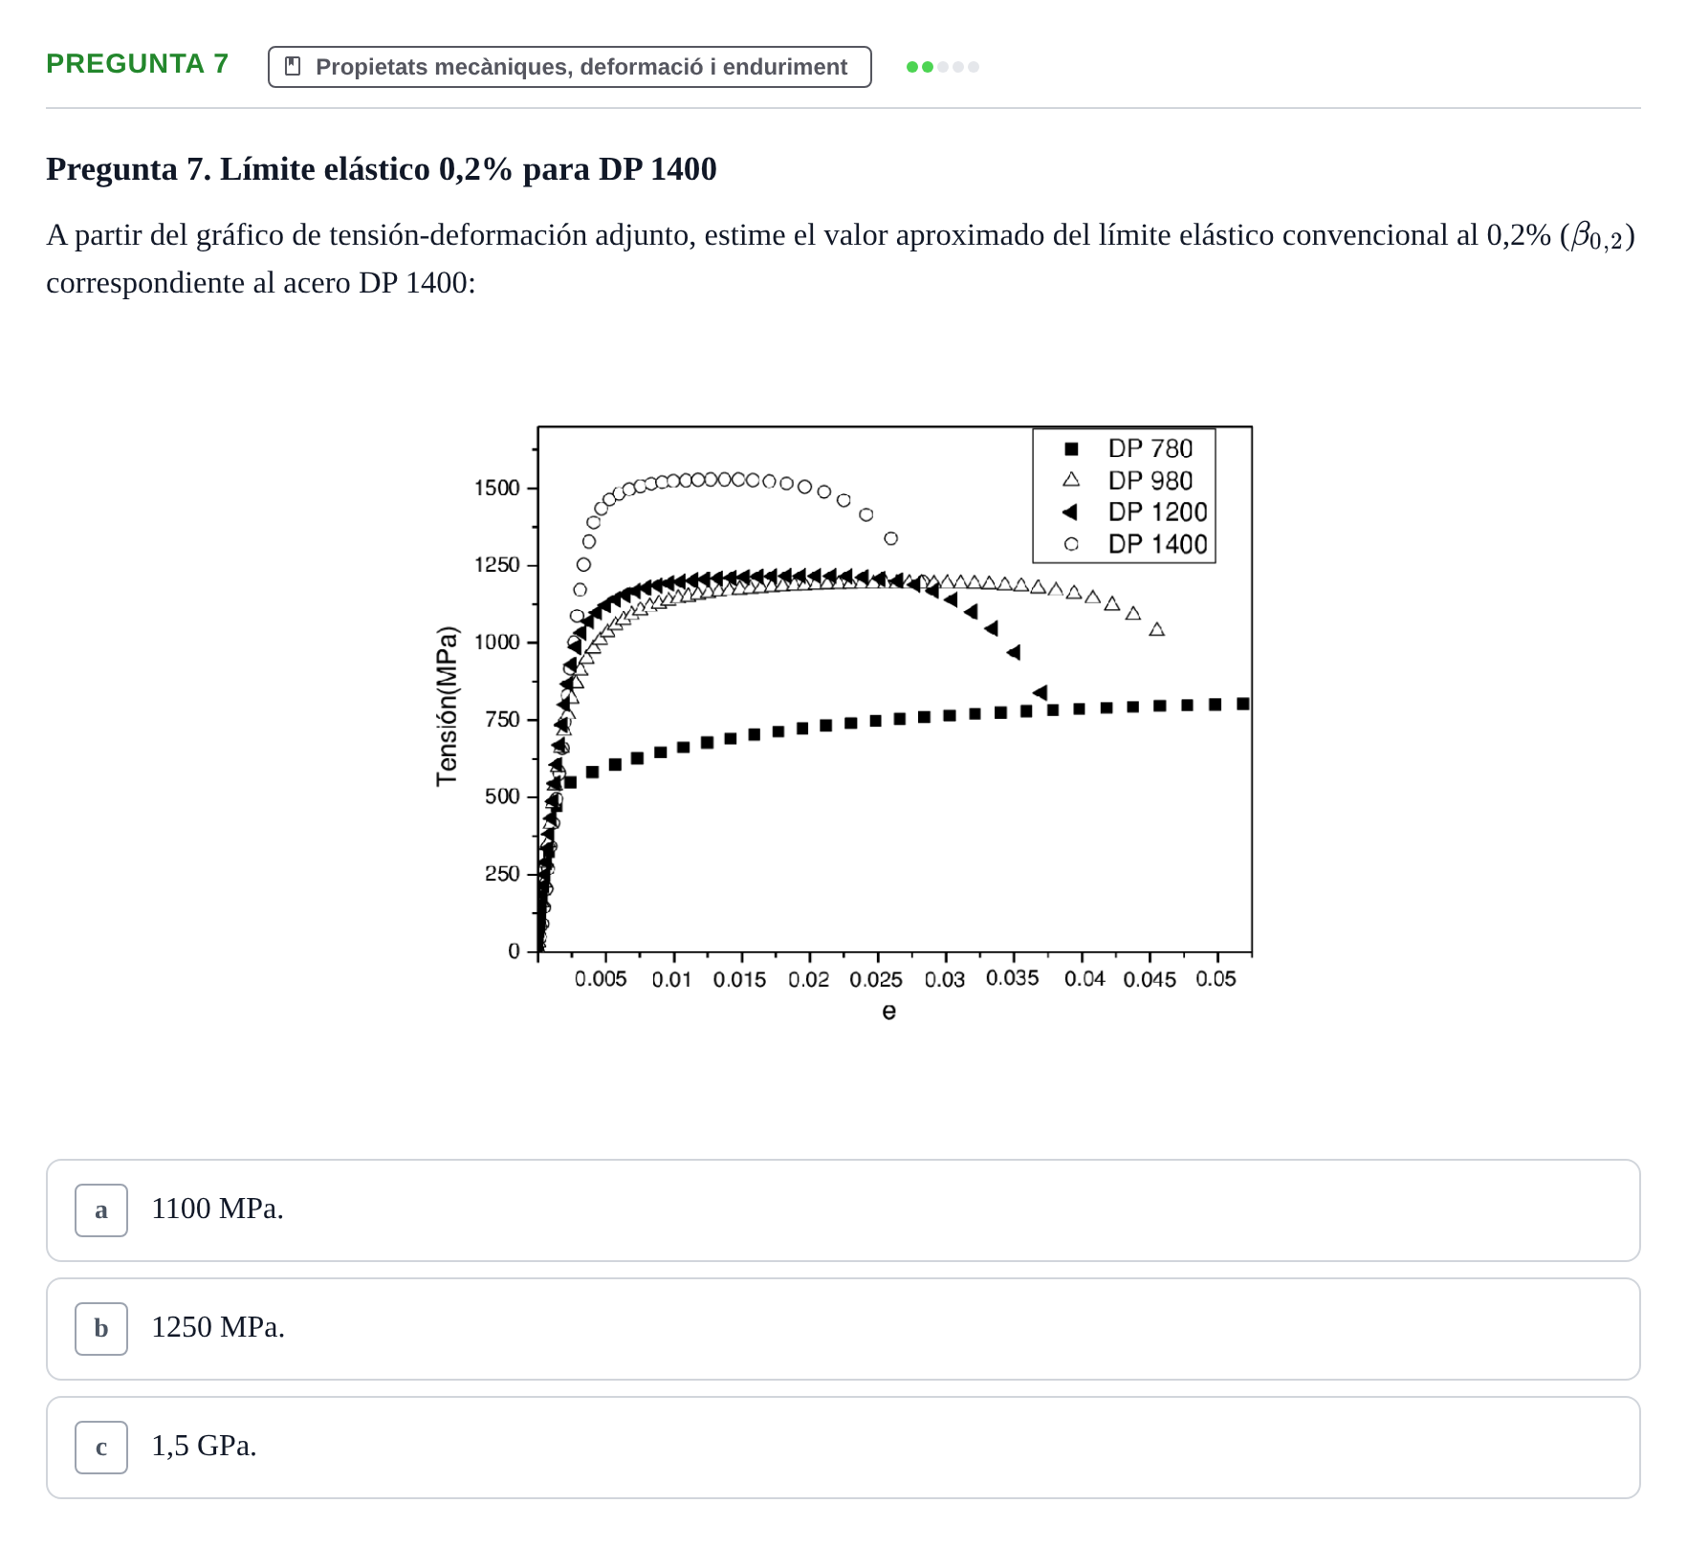The height and width of the screenshot is (1547, 1687).
Task: Select answer option a, 1100 MPa
Action: pos(843,1209)
